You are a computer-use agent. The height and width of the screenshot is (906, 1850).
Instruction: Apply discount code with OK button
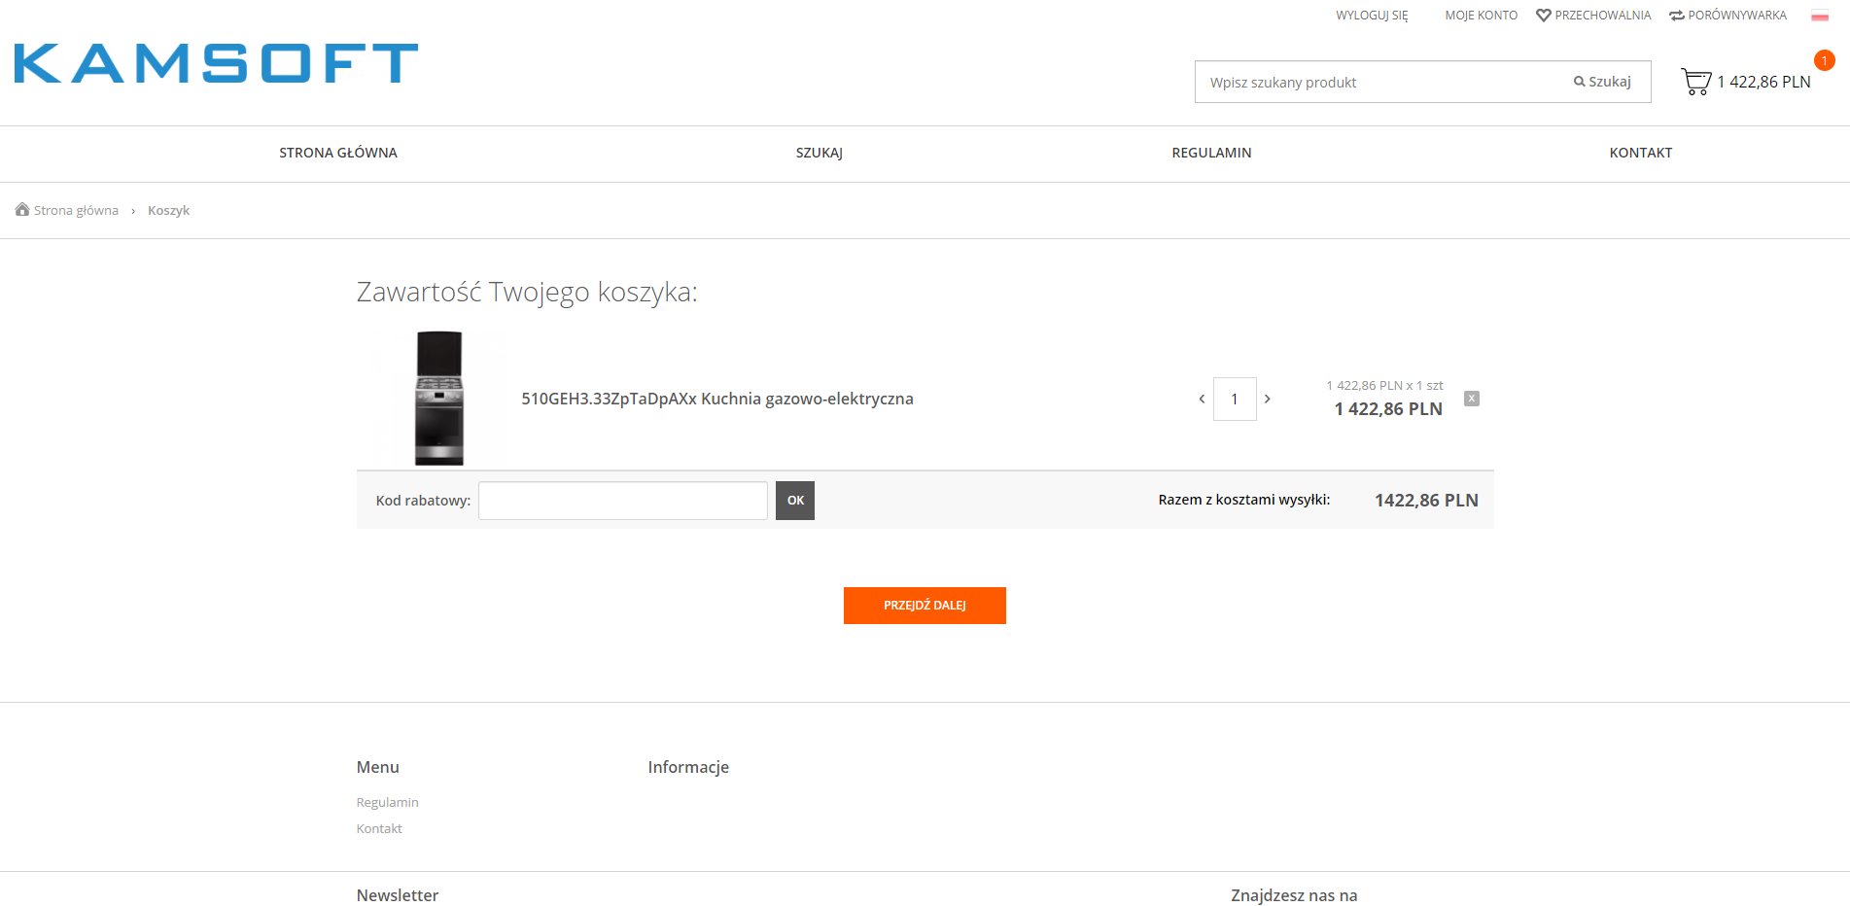click(x=795, y=501)
